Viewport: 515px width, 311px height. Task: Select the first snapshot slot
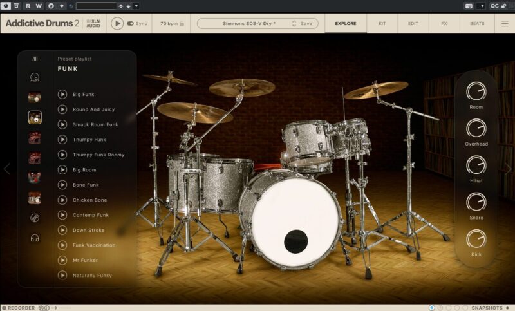point(432,308)
